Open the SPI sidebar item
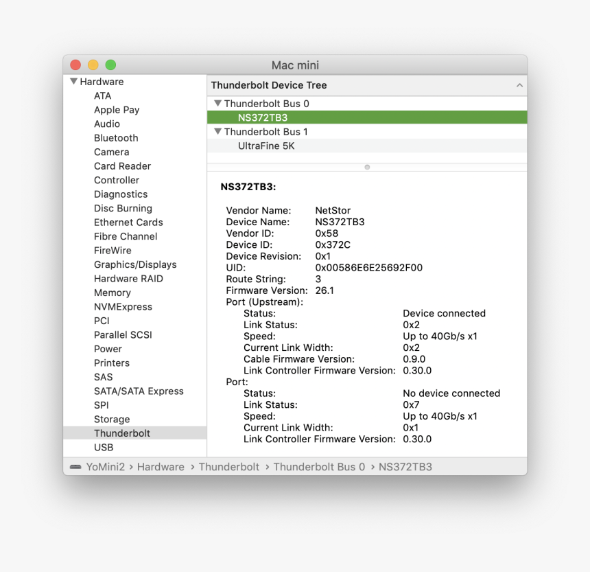The image size is (590, 572). tap(102, 405)
